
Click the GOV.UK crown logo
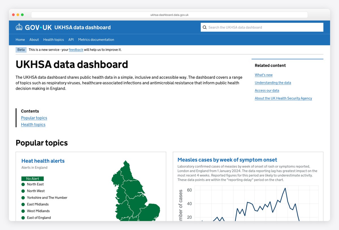tap(19, 27)
